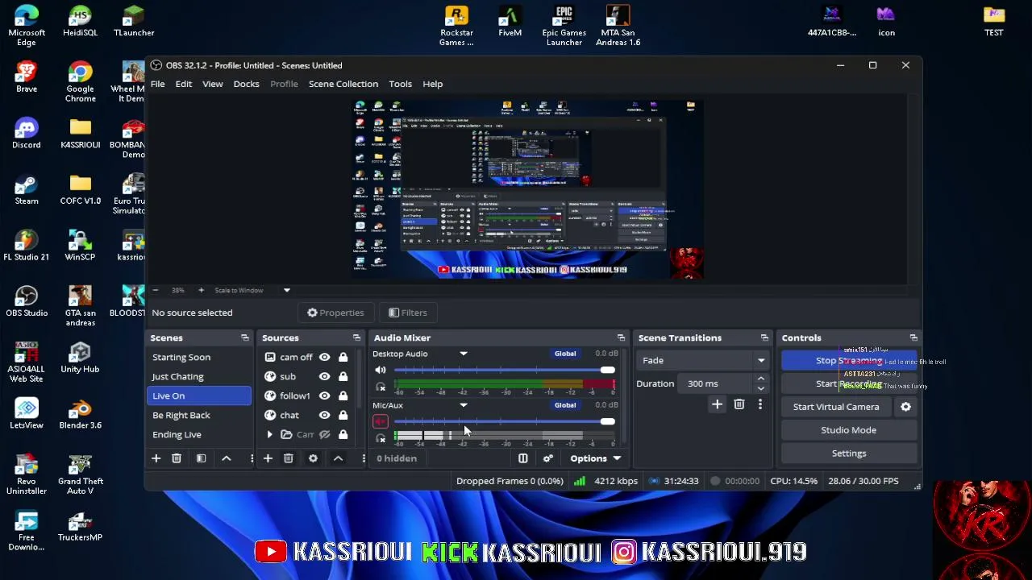Image resolution: width=1032 pixels, height=580 pixels.
Task: Open the Scene Collection menu
Action: click(343, 84)
